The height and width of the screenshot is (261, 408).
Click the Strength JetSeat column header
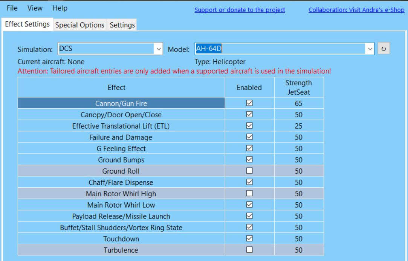click(298, 87)
